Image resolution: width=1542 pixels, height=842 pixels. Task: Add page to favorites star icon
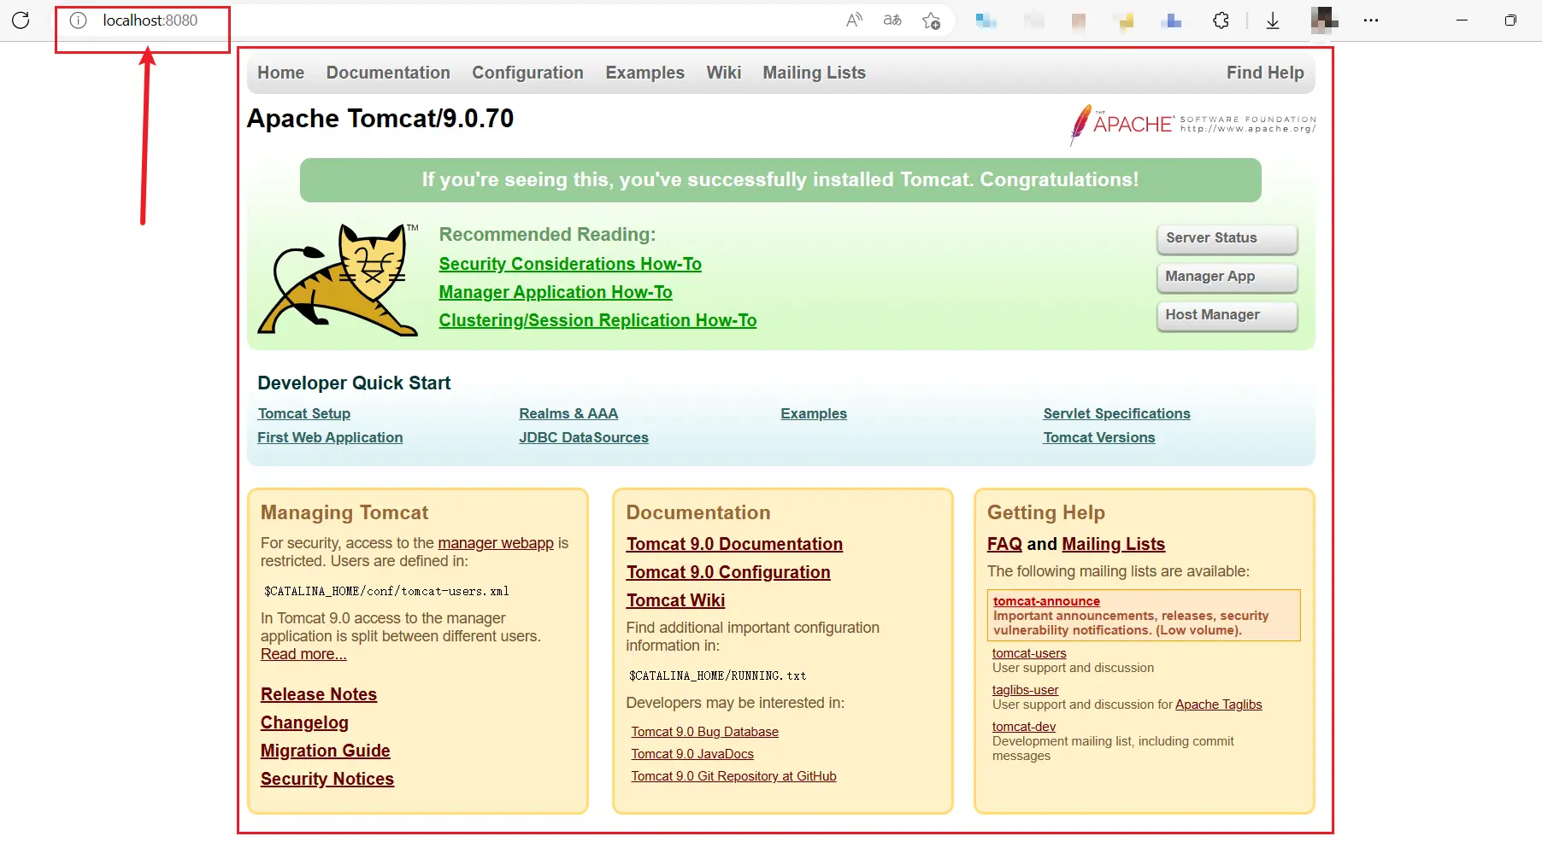(x=932, y=20)
